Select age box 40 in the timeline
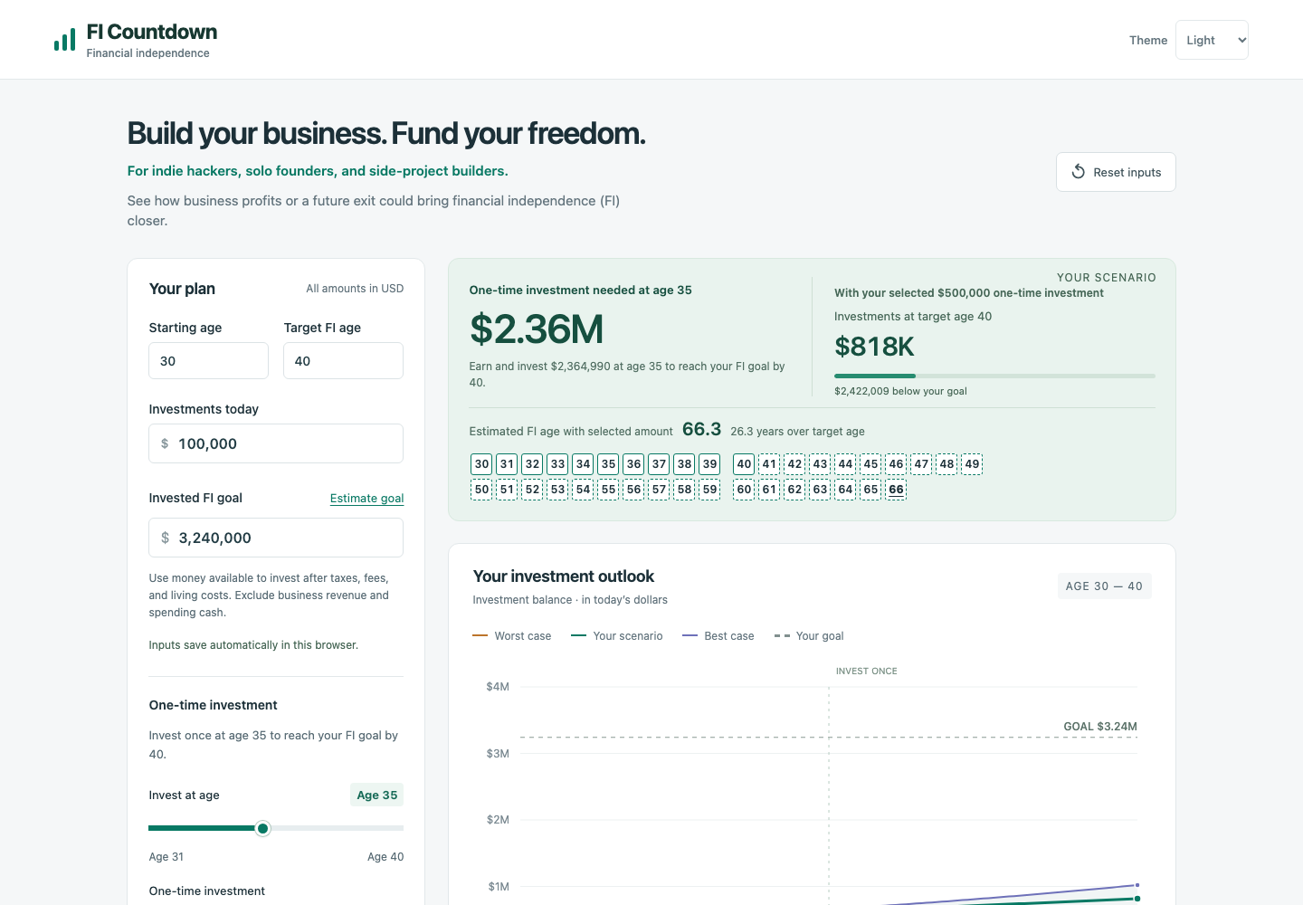1303x905 pixels. 744,464
